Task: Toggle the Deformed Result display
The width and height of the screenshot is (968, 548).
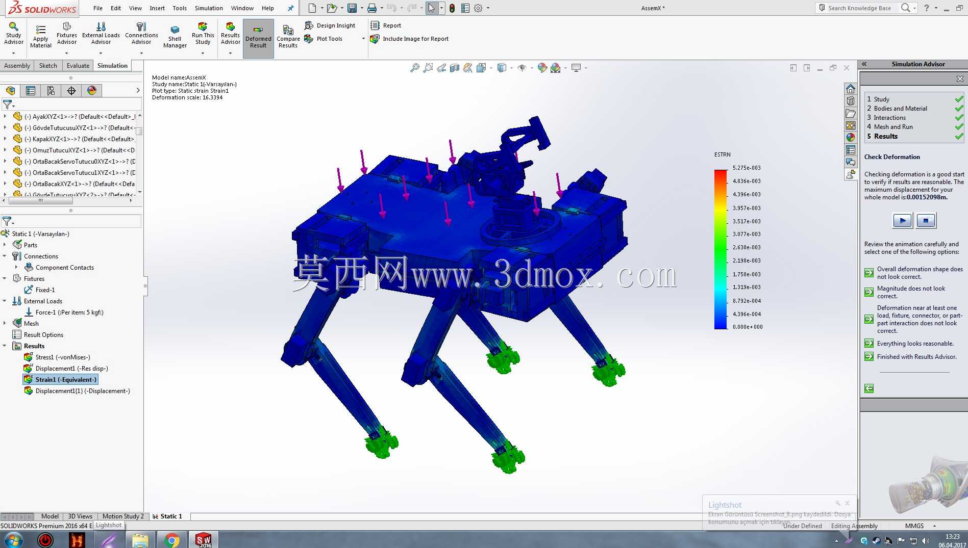Action: pos(258,38)
